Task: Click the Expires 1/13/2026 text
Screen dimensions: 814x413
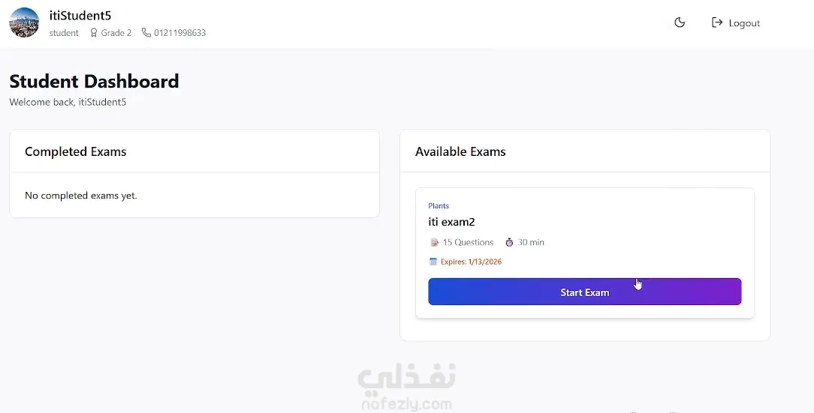Action: coord(471,262)
